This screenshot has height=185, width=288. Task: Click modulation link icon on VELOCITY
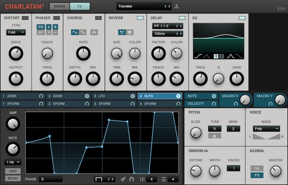(214, 104)
